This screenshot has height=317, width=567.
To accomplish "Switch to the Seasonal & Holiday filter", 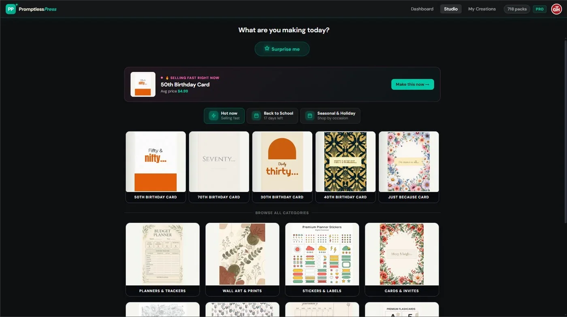I will pos(330,116).
